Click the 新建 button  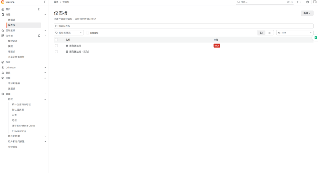point(307,13)
